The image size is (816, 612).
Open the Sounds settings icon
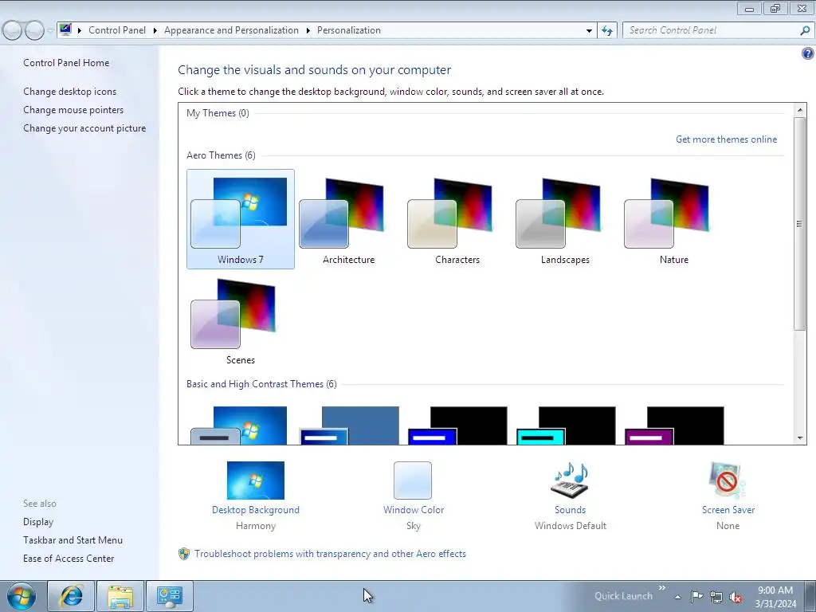(570, 481)
